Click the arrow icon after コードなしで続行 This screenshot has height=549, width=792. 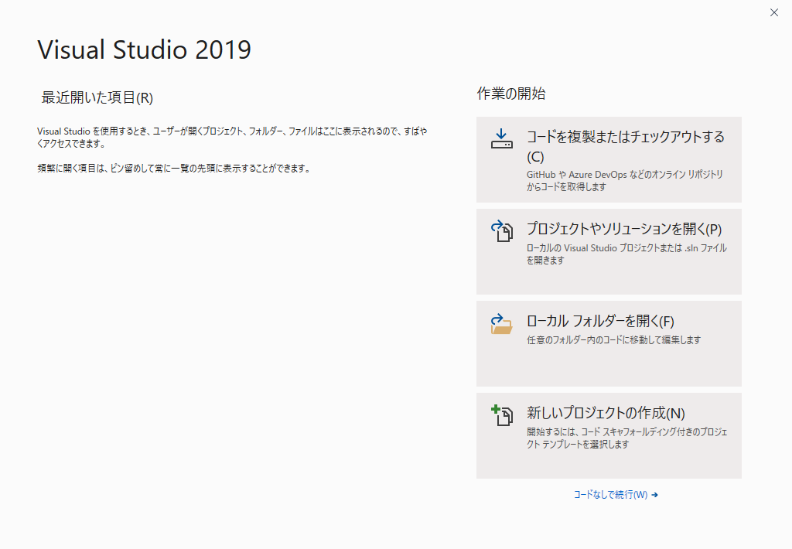pyautogui.click(x=654, y=495)
